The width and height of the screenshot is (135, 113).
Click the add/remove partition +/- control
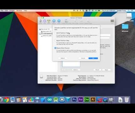64,70
